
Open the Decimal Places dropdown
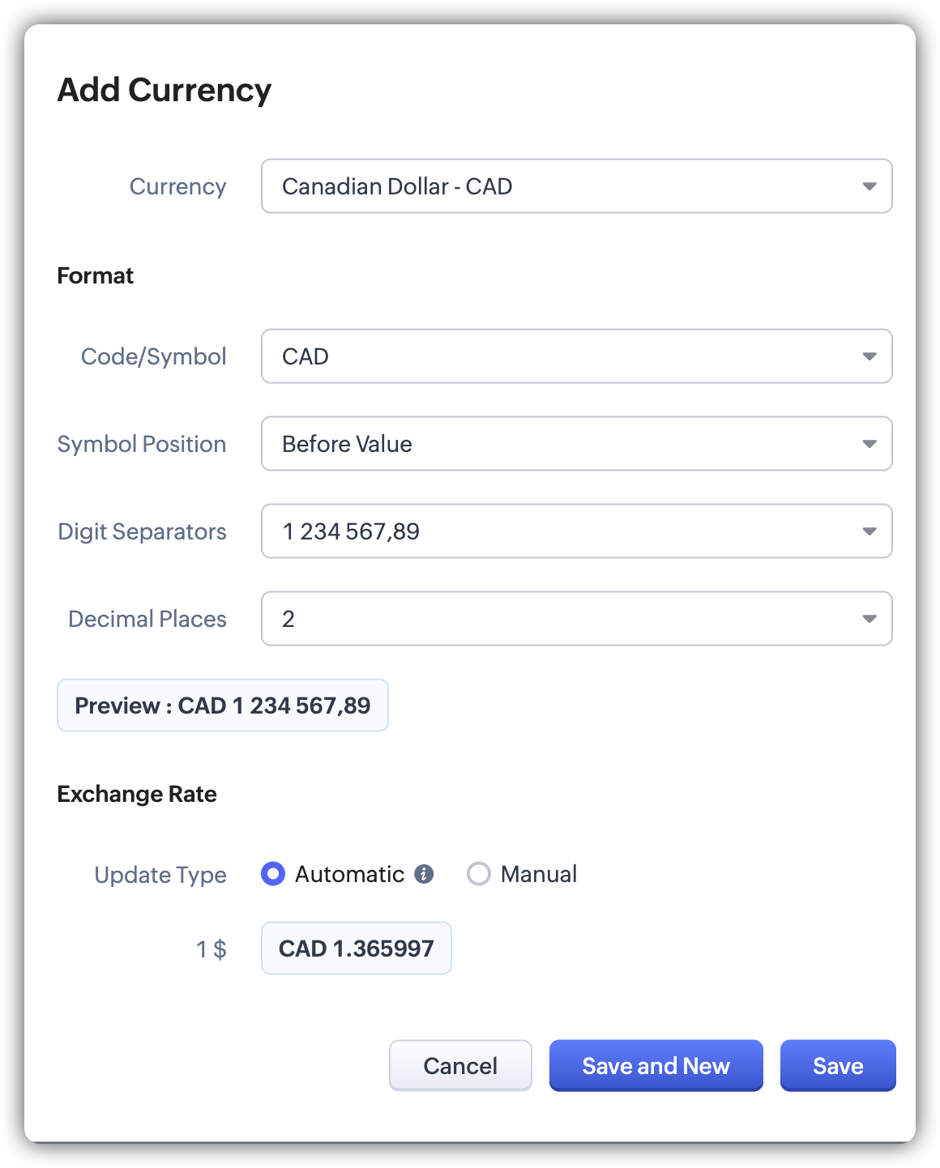pos(576,619)
